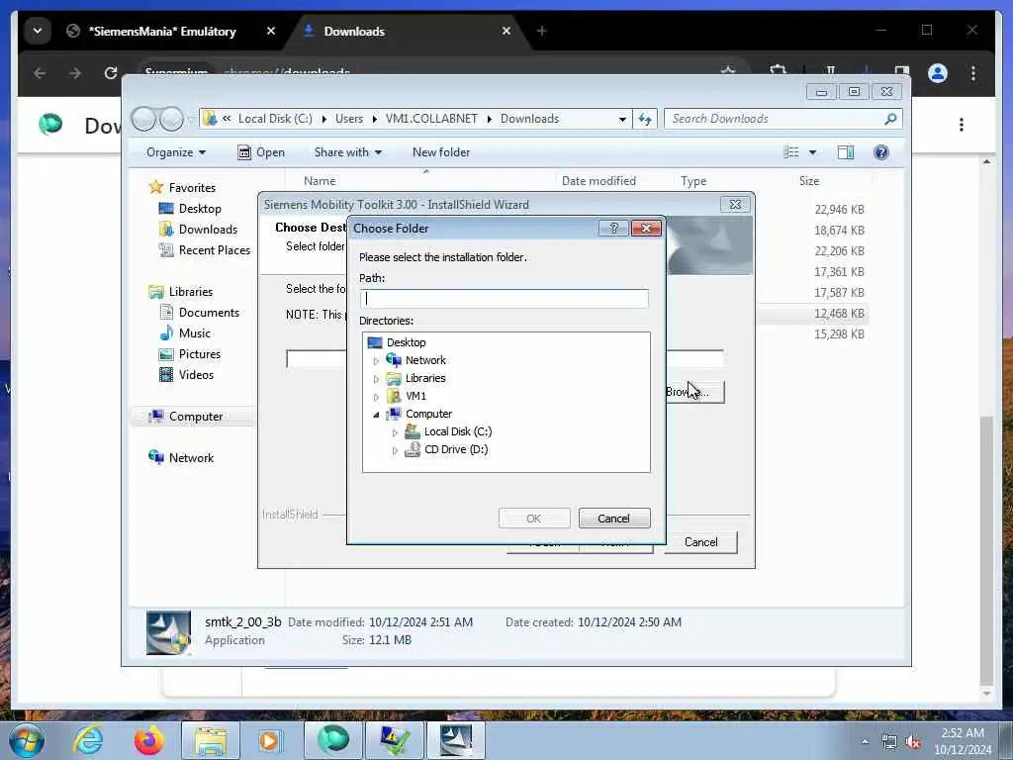Click the Explorer forward arrow button
This screenshot has height=760, width=1013.
pos(171,119)
